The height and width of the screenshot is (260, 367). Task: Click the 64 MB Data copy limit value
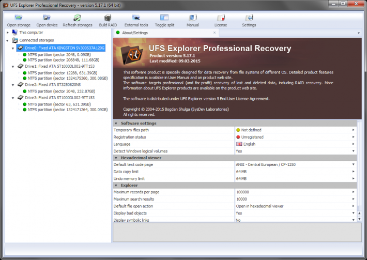pos(241,172)
